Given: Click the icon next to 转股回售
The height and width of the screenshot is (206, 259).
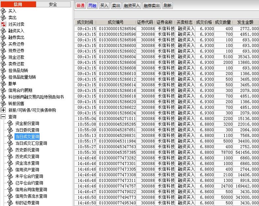Looking at the screenshot, I should (3, 104).
